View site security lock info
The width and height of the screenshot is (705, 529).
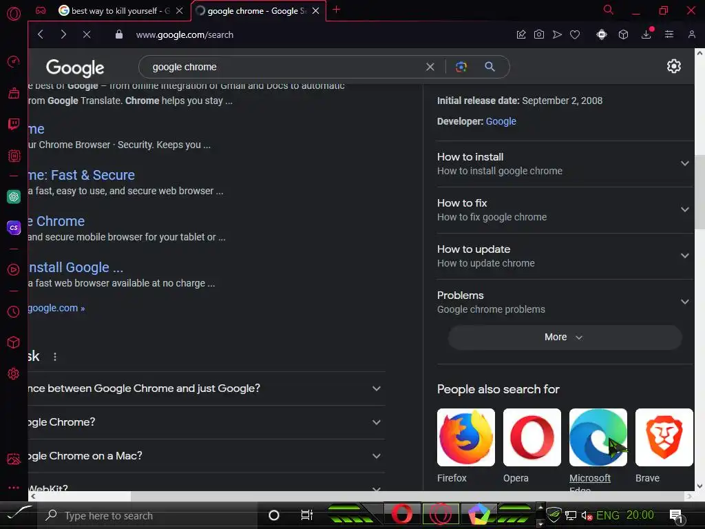tap(118, 34)
